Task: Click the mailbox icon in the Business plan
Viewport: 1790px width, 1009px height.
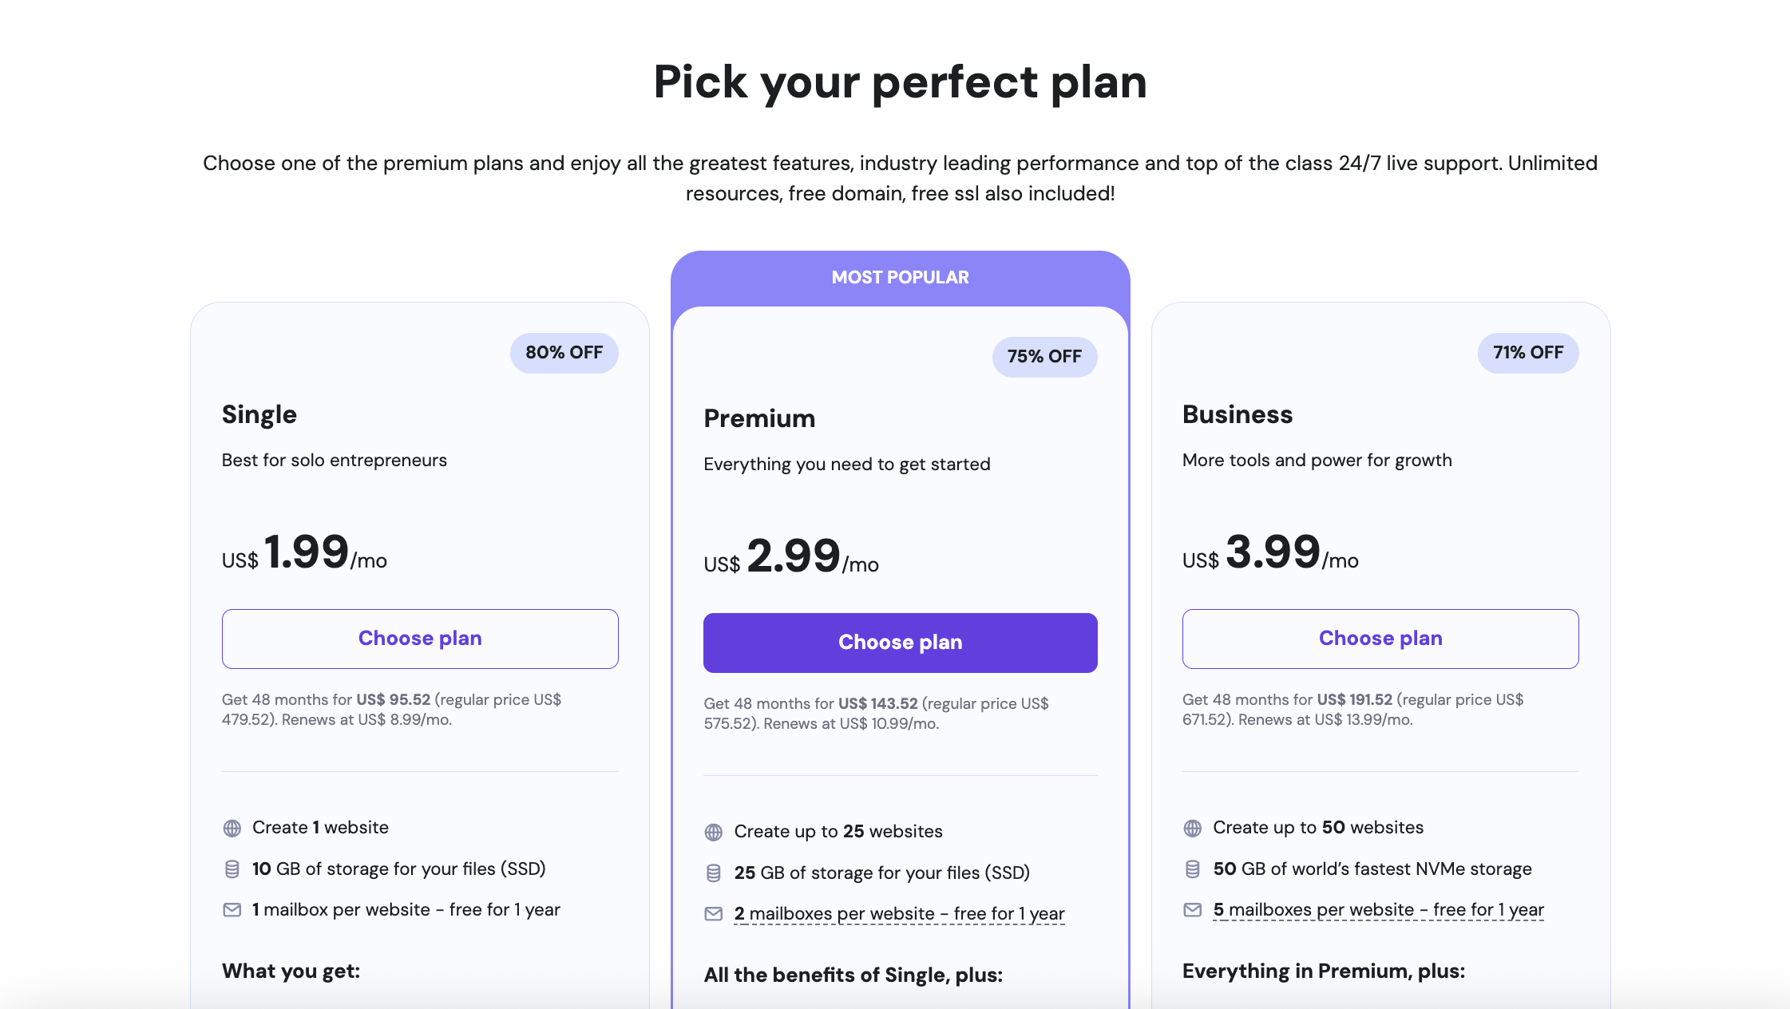Action: pos(1192,909)
